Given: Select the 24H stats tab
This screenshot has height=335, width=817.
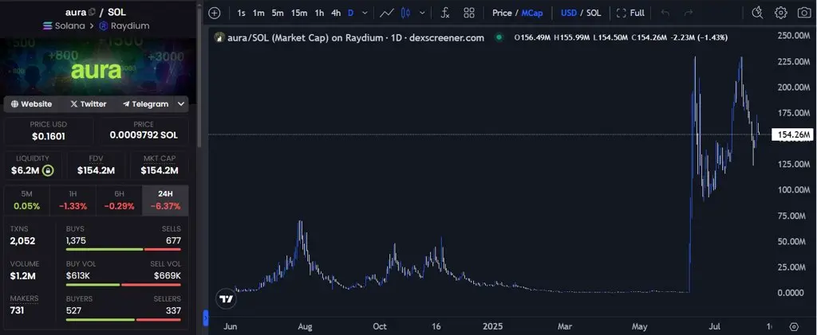Looking at the screenshot, I should point(166,200).
